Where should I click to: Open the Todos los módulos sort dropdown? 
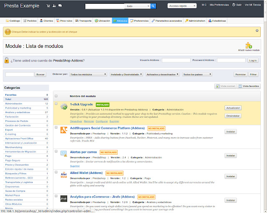88,74
